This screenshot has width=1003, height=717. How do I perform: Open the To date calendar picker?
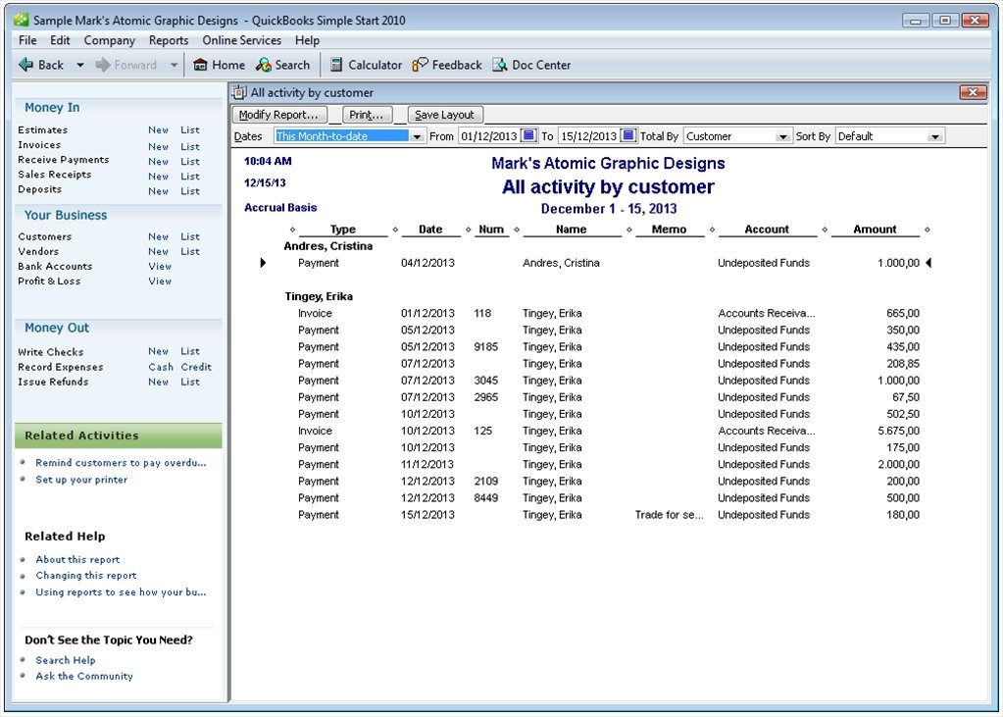[x=628, y=135]
